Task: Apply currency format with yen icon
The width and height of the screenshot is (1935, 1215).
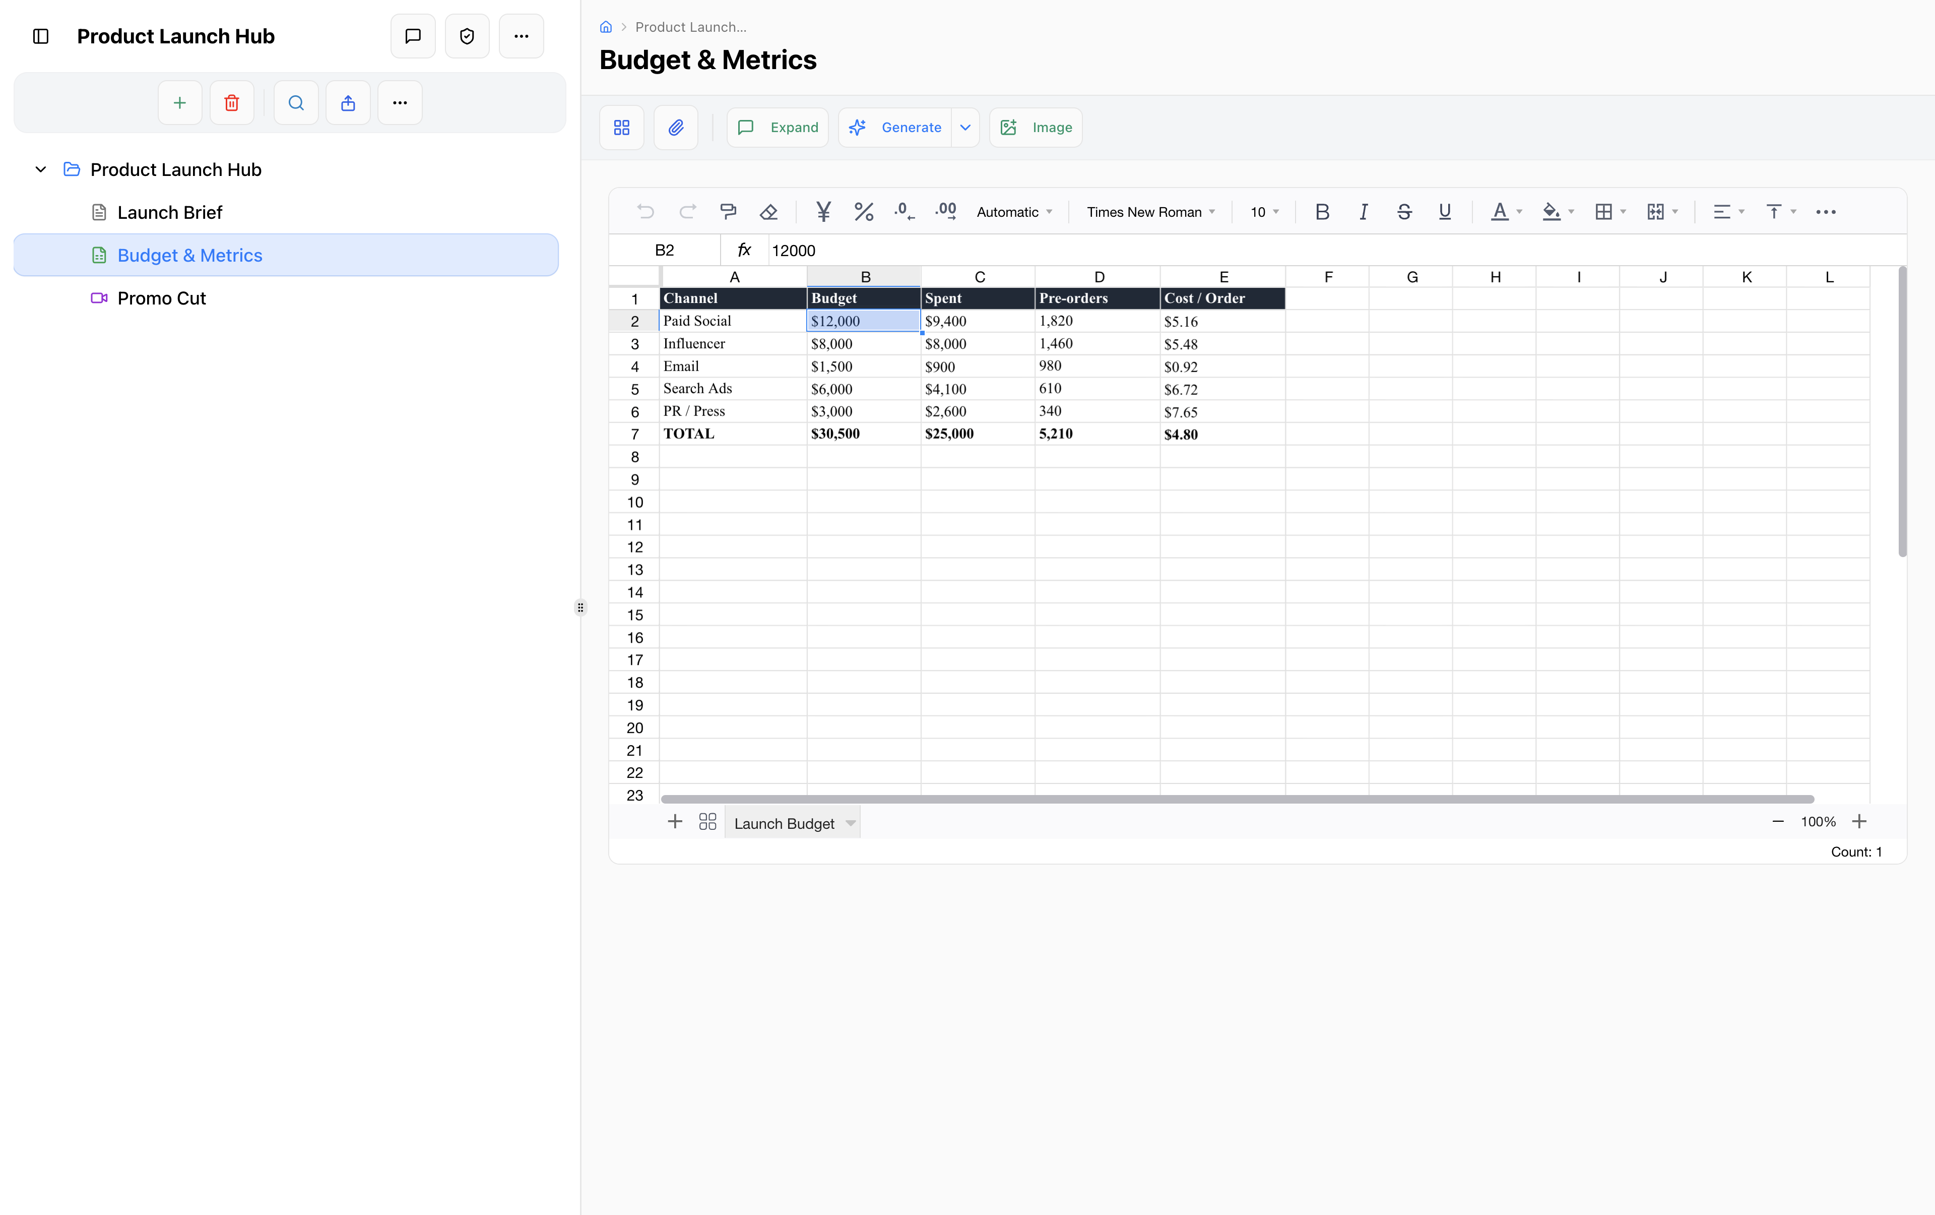Action: tap(823, 212)
